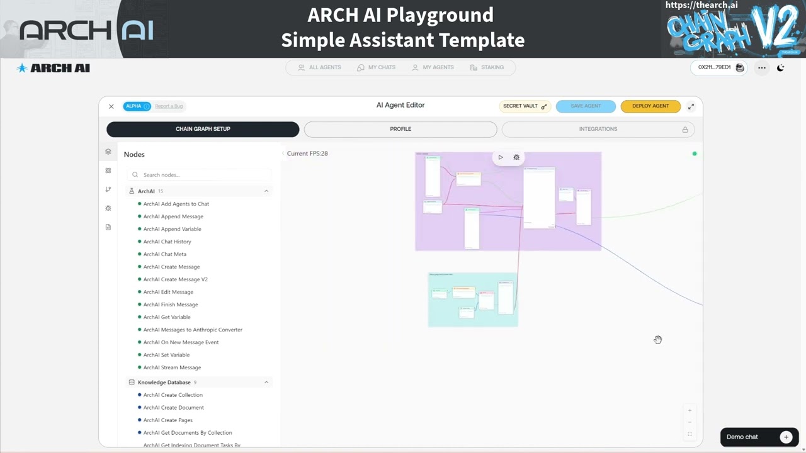Click the green status dot on canvas
This screenshot has width=806, height=453.
tap(695, 154)
